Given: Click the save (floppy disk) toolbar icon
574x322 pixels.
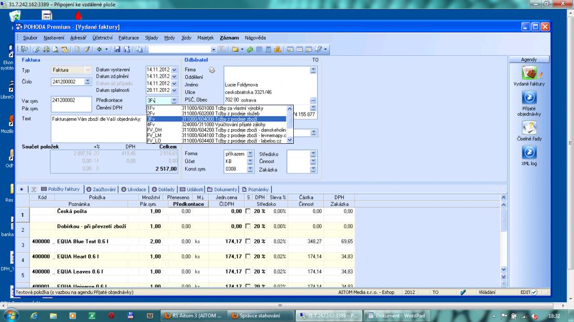Looking at the screenshot, I should click(117, 49).
